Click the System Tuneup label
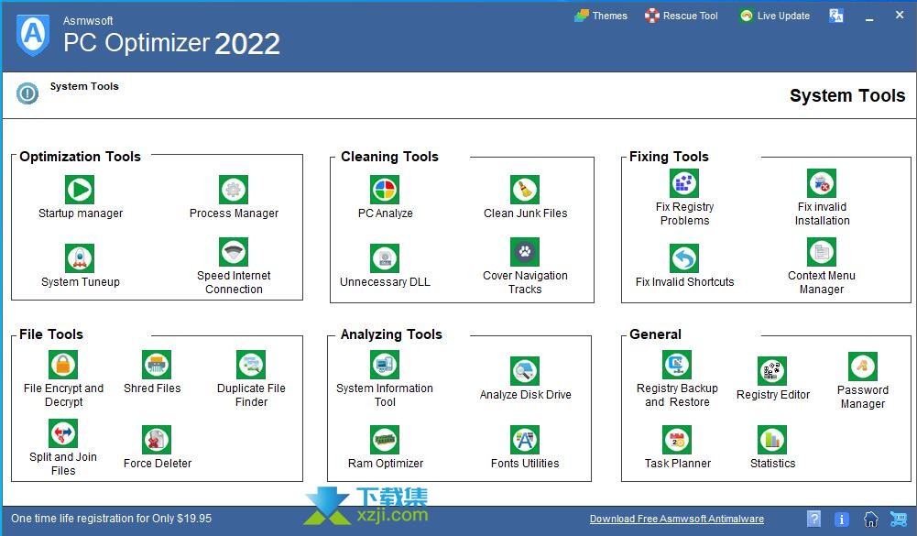Viewport: 917px width, 536px height. tap(80, 281)
